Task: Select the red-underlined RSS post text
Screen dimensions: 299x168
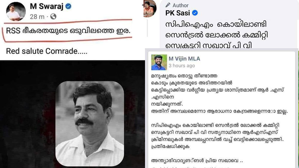Action: click(x=68, y=31)
